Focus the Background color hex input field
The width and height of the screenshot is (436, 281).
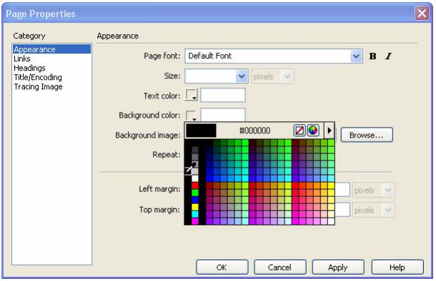223,115
